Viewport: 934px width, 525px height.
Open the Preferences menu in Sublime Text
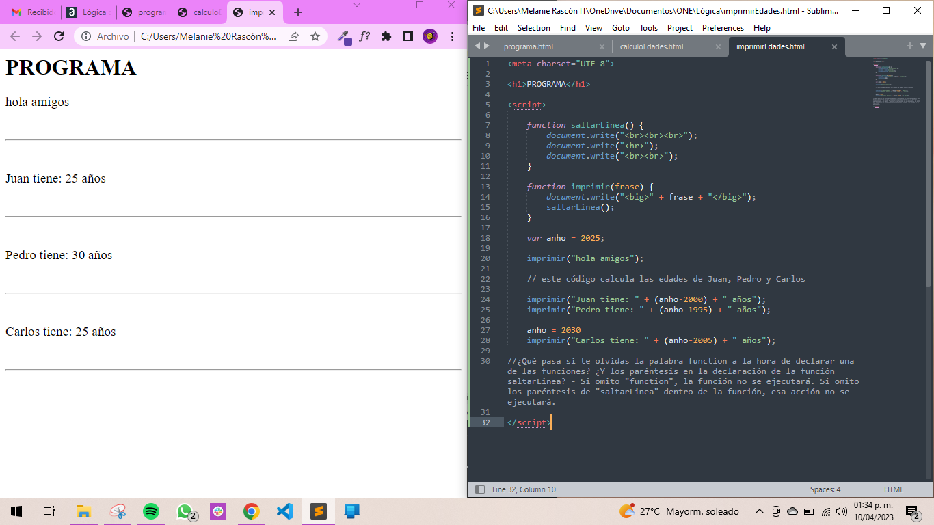click(723, 28)
